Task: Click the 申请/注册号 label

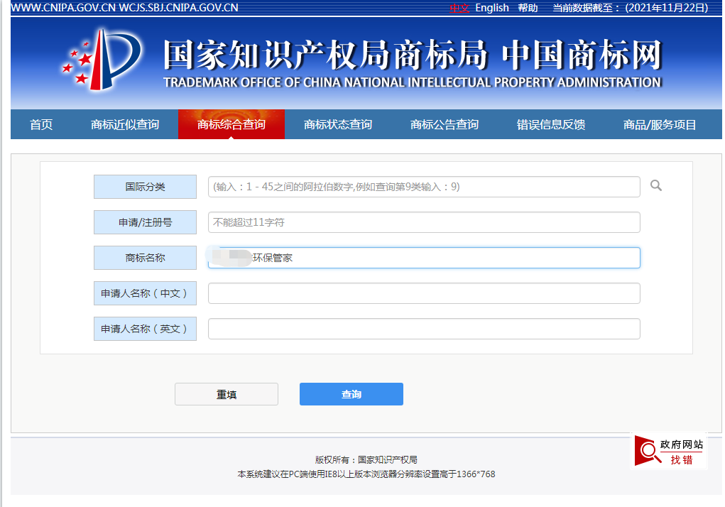Action: click(145, 222)
